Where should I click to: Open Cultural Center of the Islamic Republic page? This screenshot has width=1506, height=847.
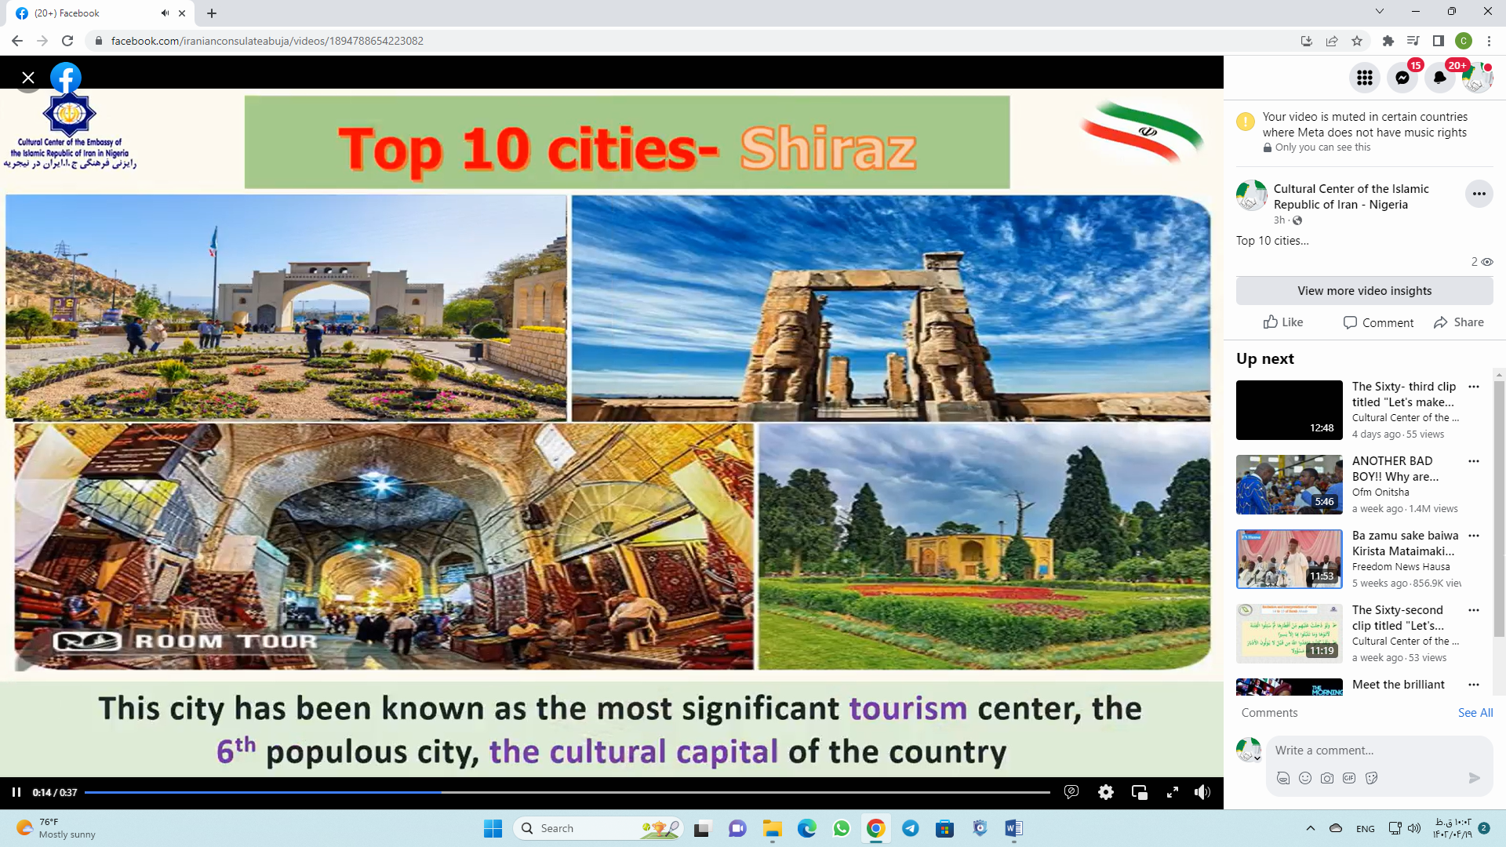1351,197
